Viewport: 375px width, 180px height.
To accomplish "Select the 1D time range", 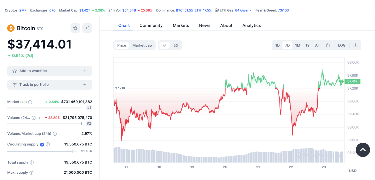I will coord(278,45).
